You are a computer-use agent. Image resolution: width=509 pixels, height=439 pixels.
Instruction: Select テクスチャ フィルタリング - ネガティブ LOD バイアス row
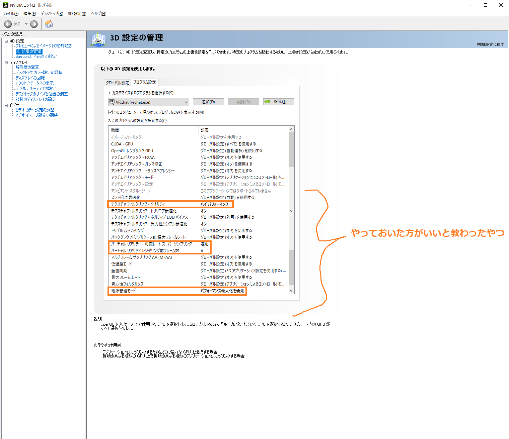click(198, 217)
